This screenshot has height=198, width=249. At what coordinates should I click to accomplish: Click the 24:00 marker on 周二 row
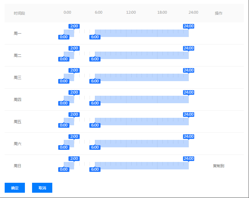pyautogui.click(x=189, y=48)
